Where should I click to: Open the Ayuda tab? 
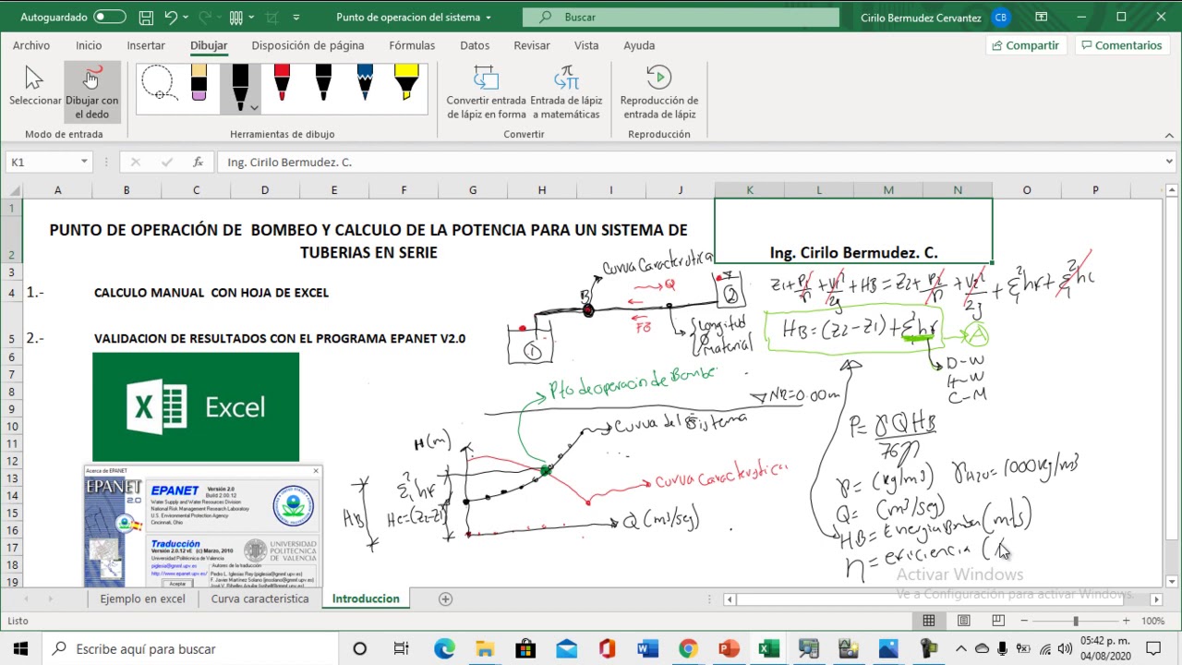[639, 45]
